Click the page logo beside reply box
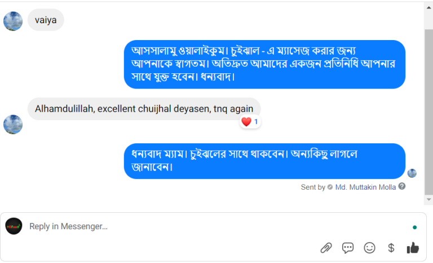Viewport: 433px width, 263px height. 14,226
